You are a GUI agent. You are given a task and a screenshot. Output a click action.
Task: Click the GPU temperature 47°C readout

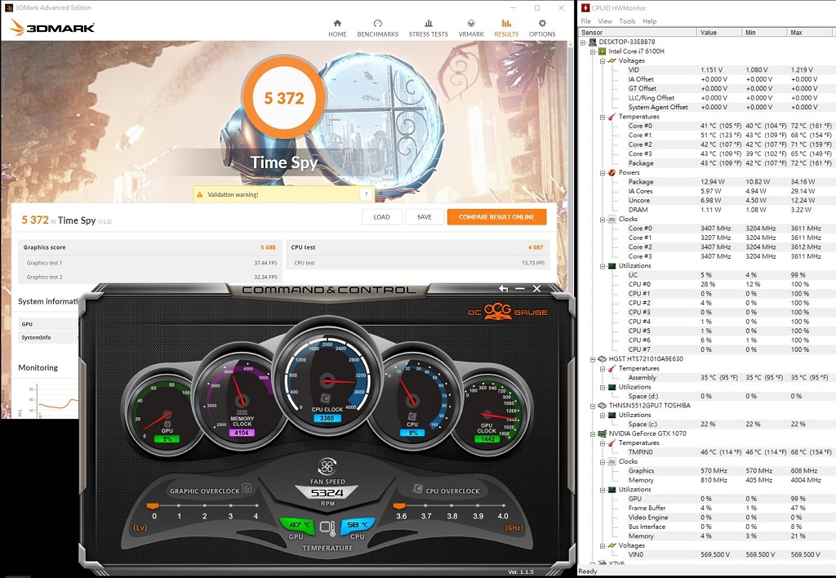pos(297,525)
